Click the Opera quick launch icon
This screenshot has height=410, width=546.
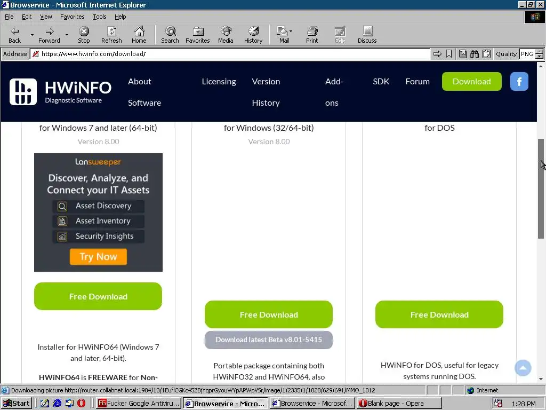coord(81,404)
